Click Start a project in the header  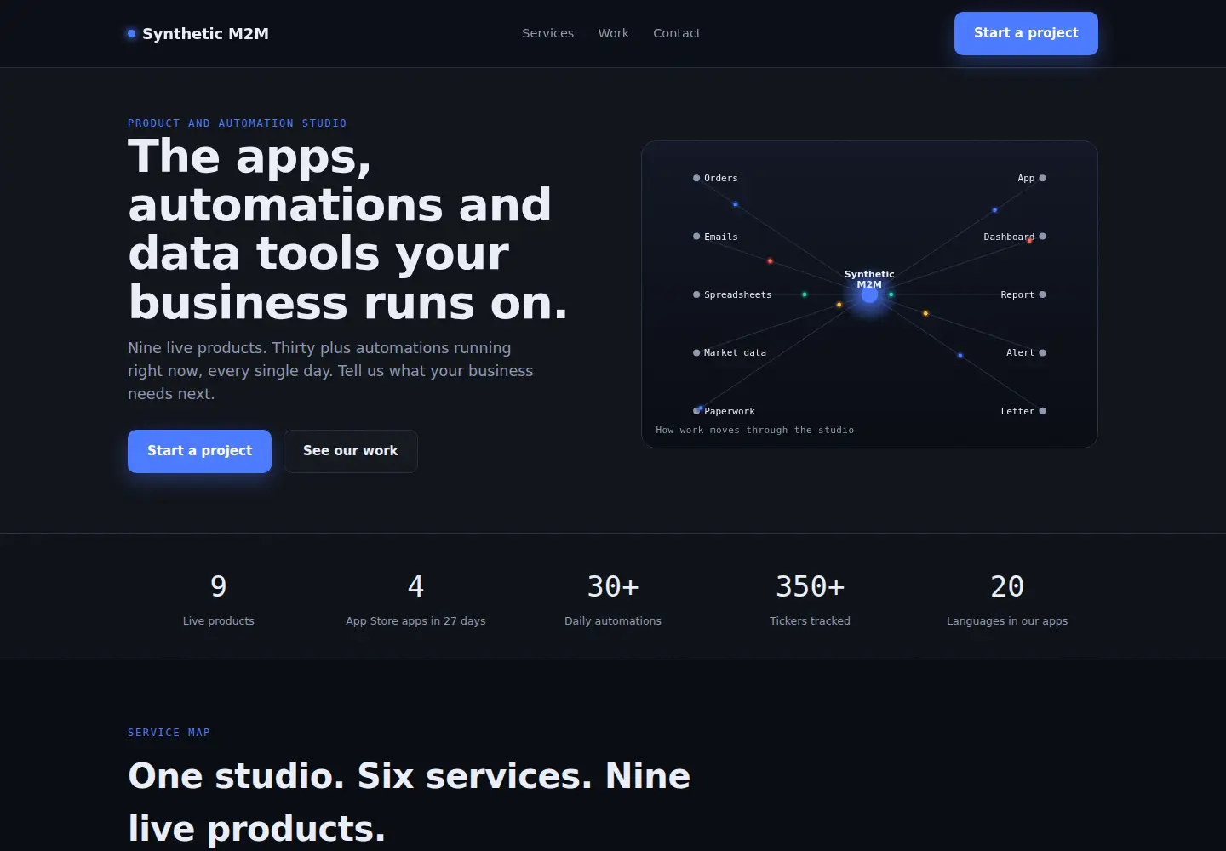tap(1026, 33)
